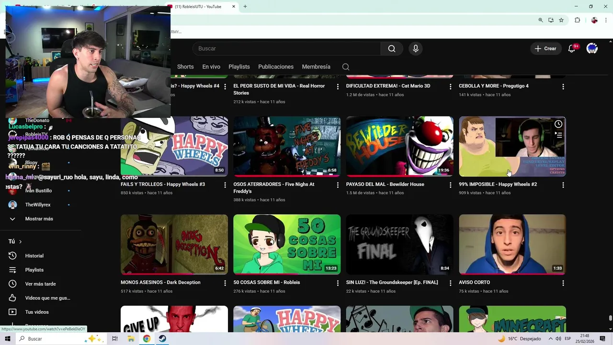Open Playlists in the left sidebar
This screenshot has width=613, height=345.
pos(34,270)
